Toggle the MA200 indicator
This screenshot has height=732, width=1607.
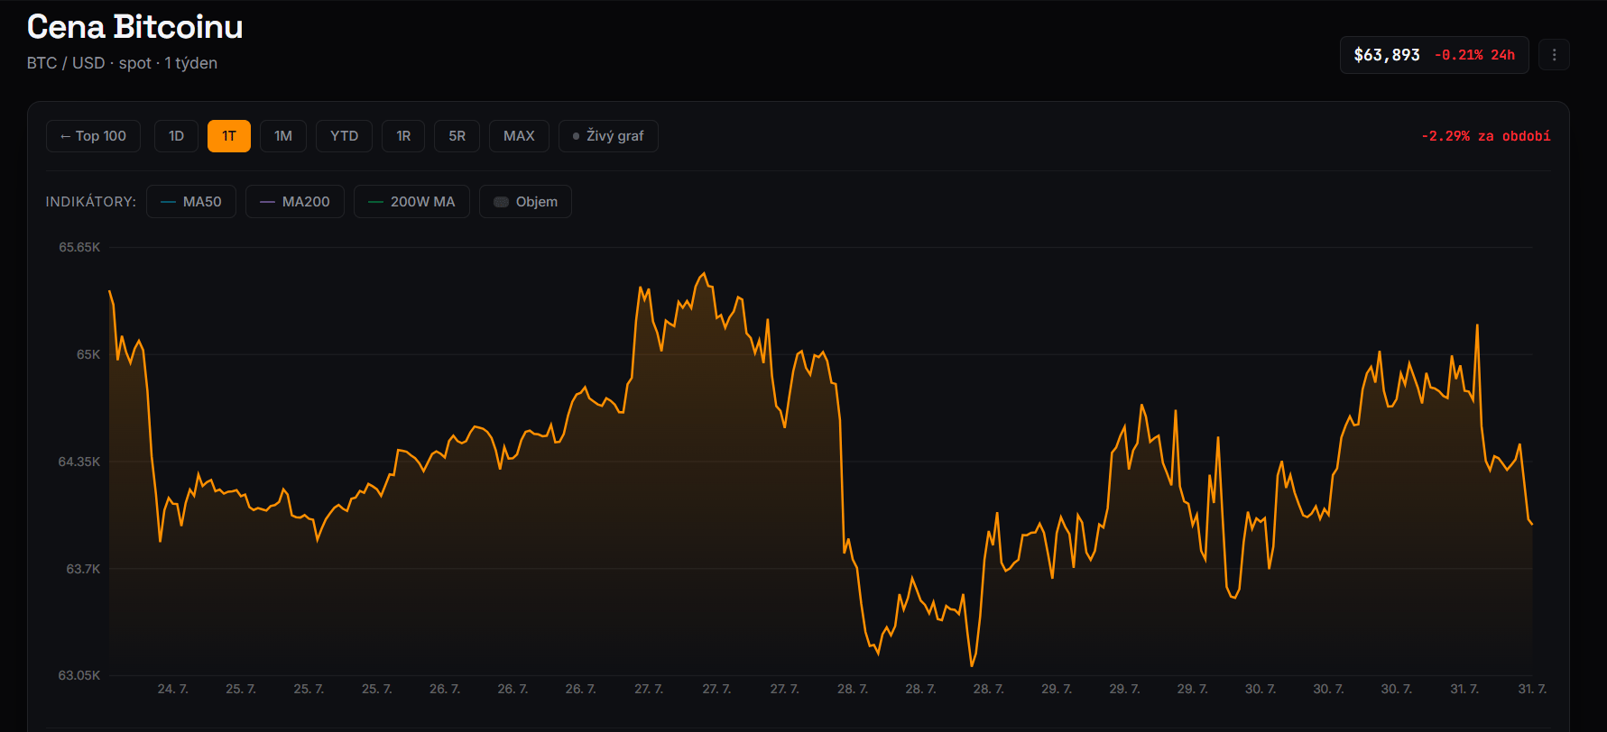(295, 202)
